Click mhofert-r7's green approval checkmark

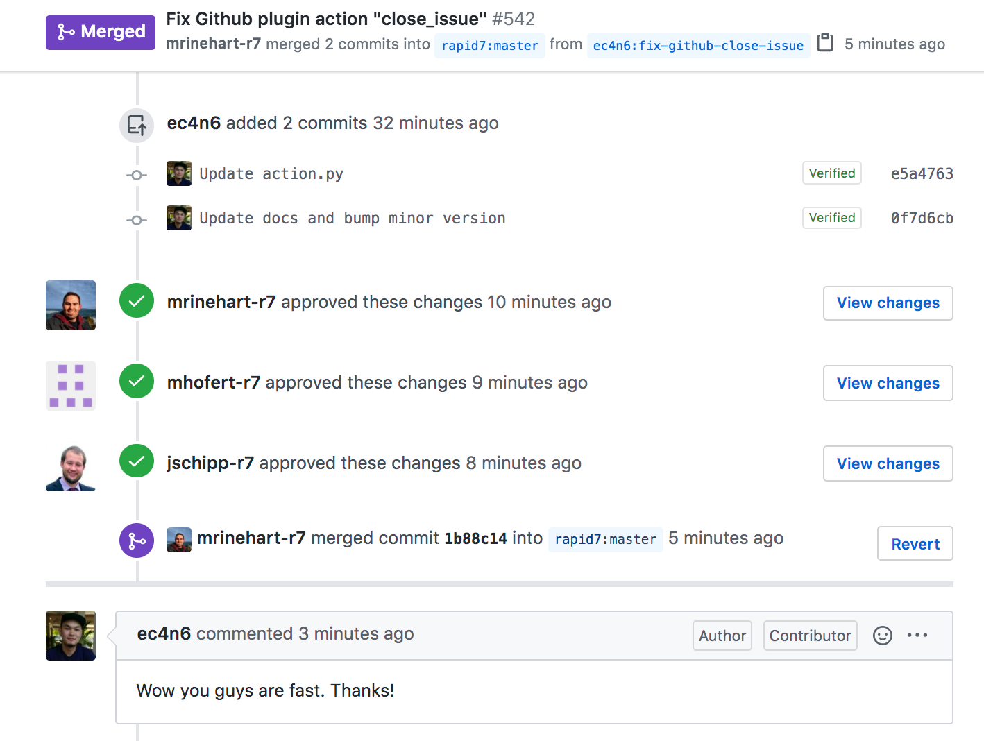click(137, 382)
